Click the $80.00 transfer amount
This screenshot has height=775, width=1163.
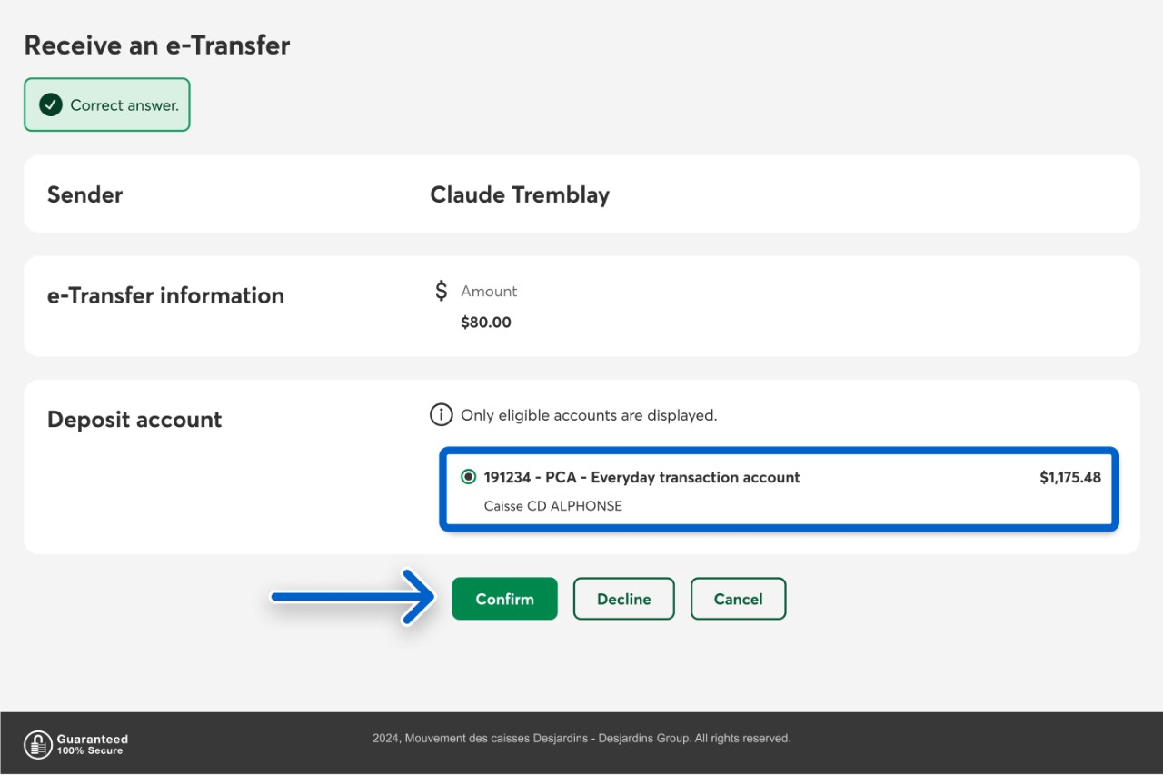(x=486, y=323)
